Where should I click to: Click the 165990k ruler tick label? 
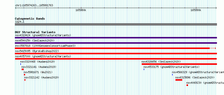pyautogui.click(x=196, y=10)
